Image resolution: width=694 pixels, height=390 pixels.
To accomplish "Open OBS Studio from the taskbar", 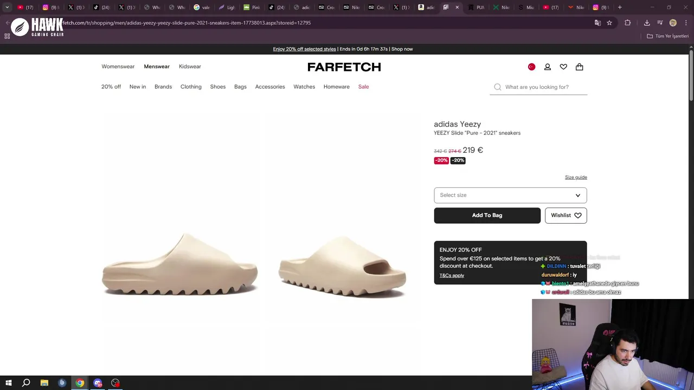I will point(115,383).
